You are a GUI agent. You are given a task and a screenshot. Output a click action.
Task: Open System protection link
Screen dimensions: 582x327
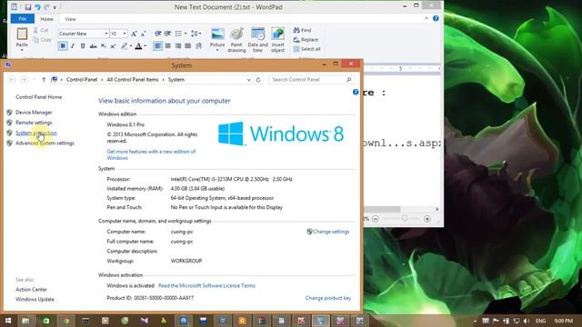point(36,134)
